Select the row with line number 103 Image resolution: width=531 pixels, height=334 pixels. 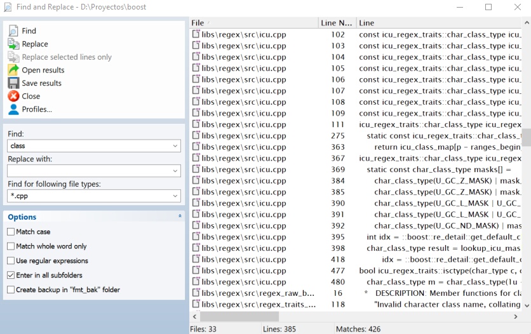pyautogui.click(x=356, y=46)
